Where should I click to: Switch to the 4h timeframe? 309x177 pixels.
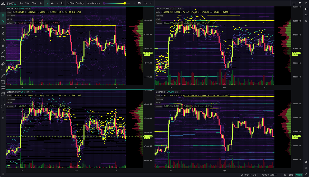click(53, 3)
